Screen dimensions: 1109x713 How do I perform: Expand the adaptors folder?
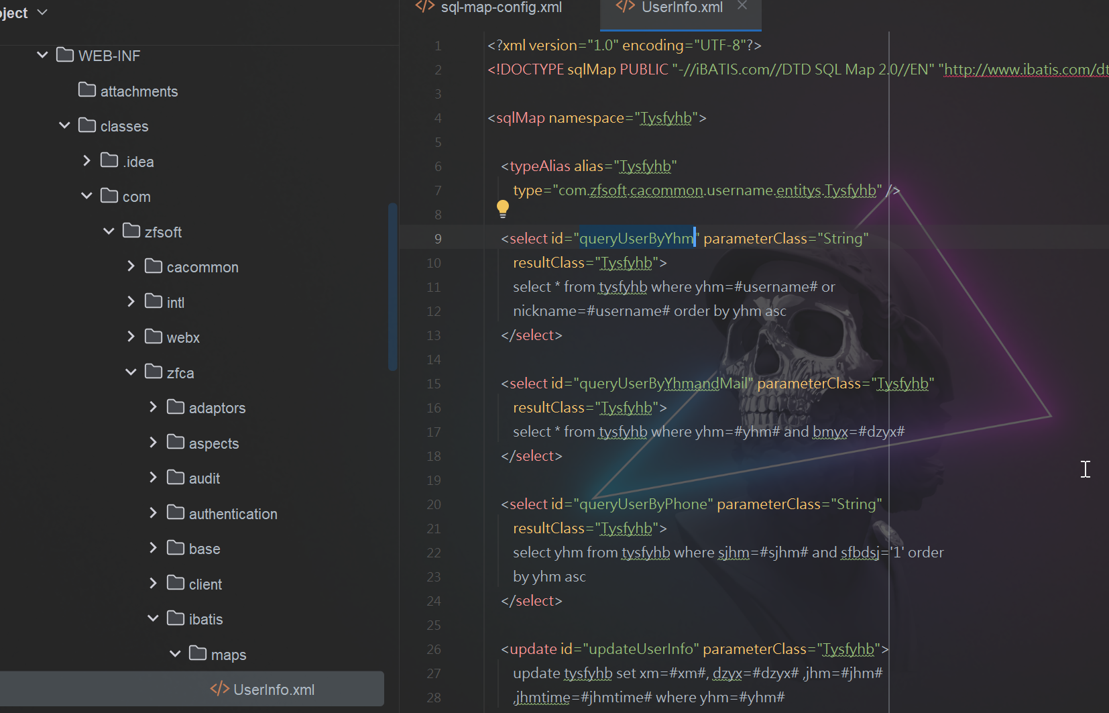(x=153, y=407)
